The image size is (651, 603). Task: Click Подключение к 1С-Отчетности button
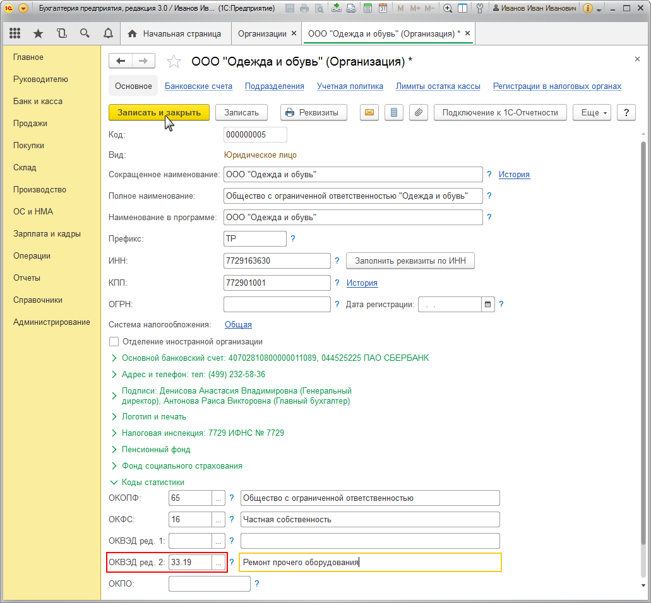(500, 112)
